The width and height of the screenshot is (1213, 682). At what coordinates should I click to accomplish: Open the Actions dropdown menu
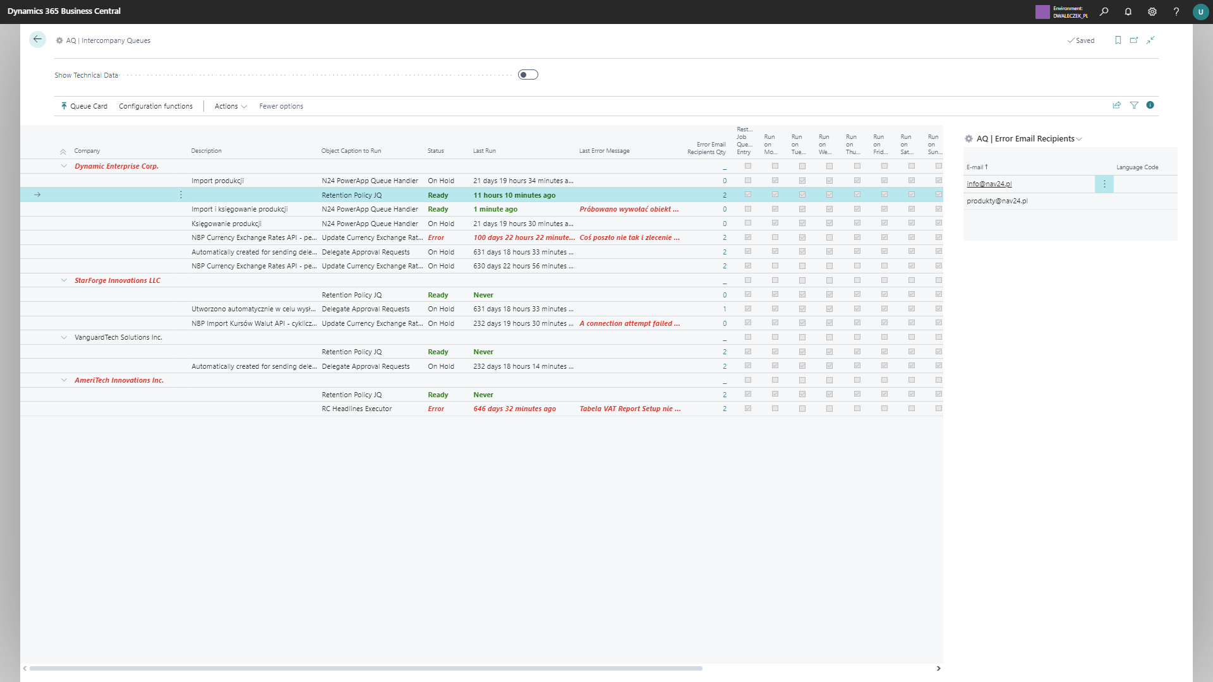tap(231, 106)
